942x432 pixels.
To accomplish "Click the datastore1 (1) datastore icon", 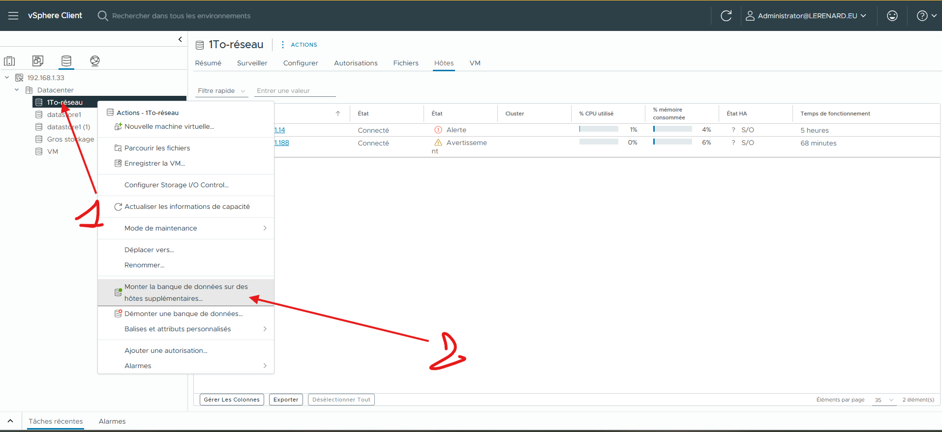I will point(39,127).
